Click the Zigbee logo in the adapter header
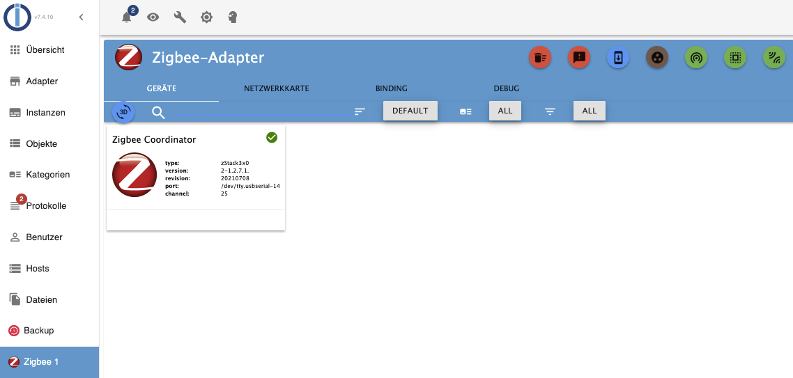 (x=128, y=58)
